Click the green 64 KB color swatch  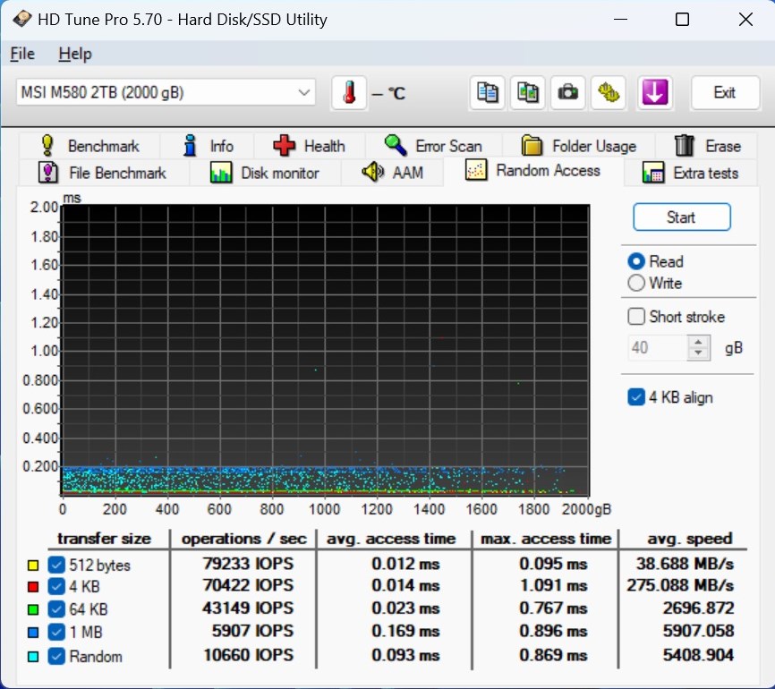pyautogui.click(x=33, y=609)
